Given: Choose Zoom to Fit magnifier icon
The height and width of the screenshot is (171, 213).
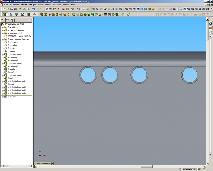Looking at the screenshot, I should pos(98,9).
